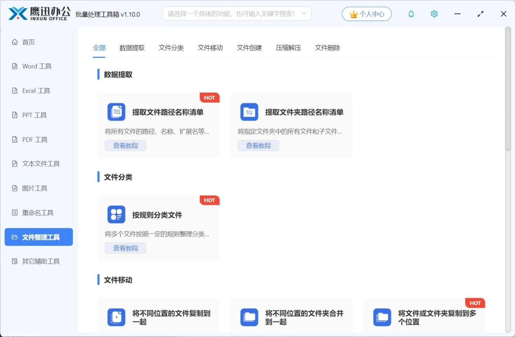Click 查看教程 under 按规则分类文件
515x337 pixels.
pos(126,248)
